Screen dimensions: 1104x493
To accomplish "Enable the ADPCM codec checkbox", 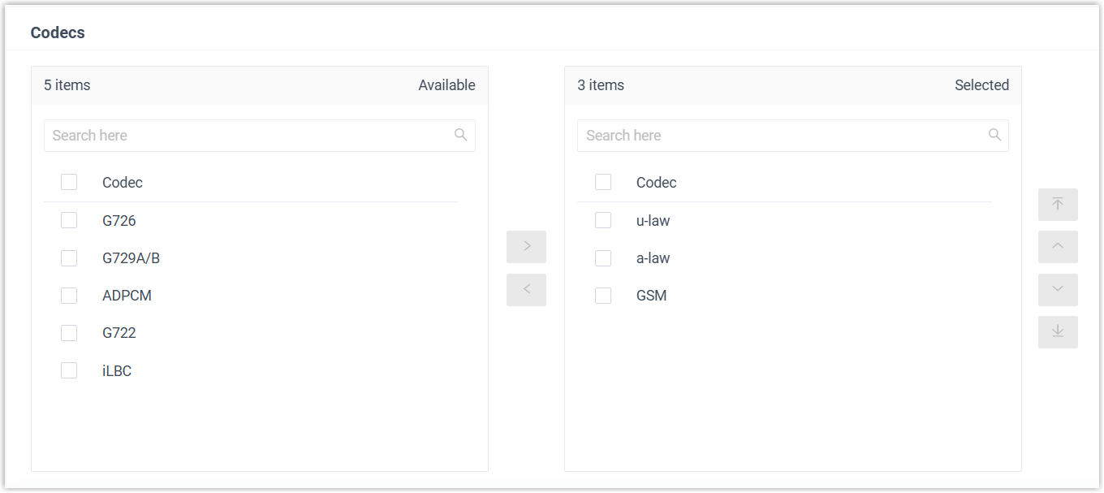I will point(69,296).
